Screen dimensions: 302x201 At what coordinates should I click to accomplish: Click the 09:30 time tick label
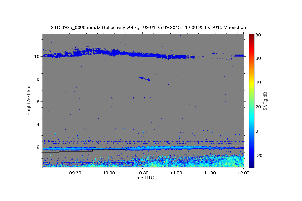[x=75, y=173]
